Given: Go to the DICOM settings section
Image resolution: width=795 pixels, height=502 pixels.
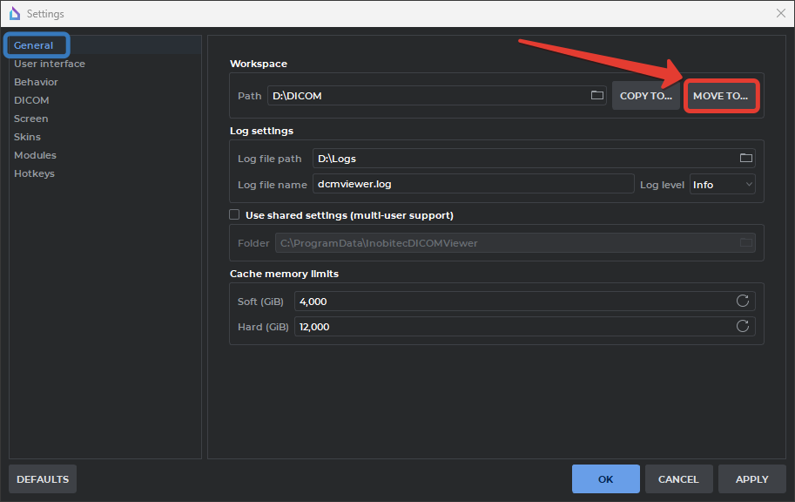Looking at the screenshot, I should tap(31, 100).
